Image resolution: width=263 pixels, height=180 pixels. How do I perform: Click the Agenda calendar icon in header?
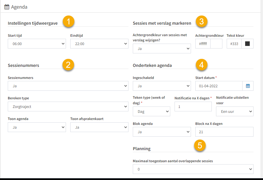coord(7,7)
